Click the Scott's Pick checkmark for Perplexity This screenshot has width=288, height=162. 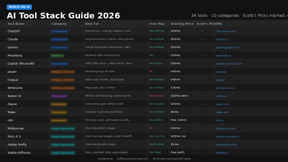click(x=202, y=55)
